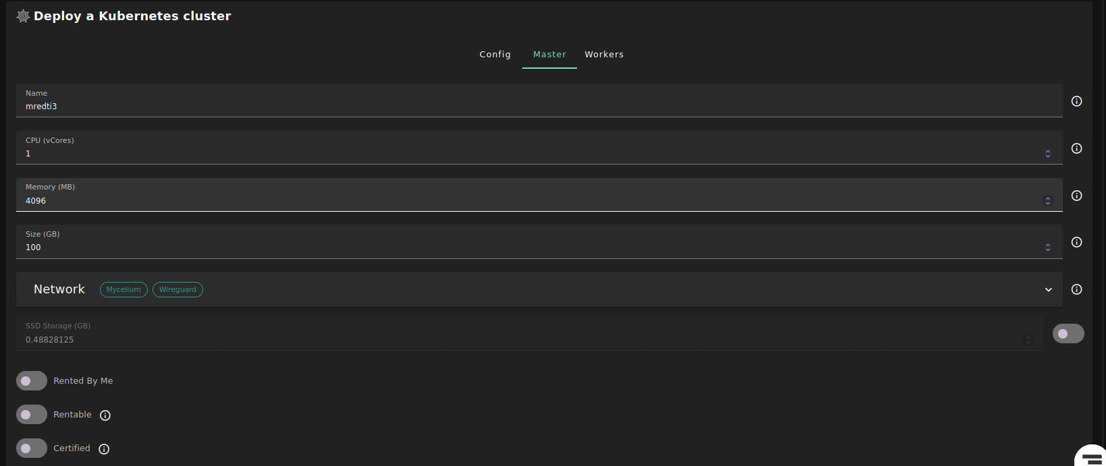The image size is (1106, 466).
Task: Click the info icon next to Certified
Action: coord(104,449)
